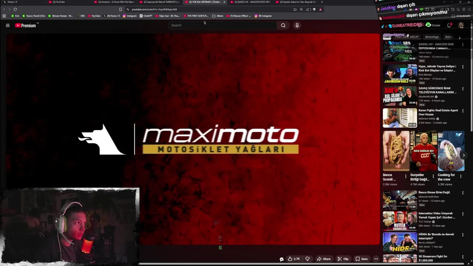The image size is (473, 266).
Task: Go back with browser back arrow
Action: pyautogui.click(x=4, y=9)
